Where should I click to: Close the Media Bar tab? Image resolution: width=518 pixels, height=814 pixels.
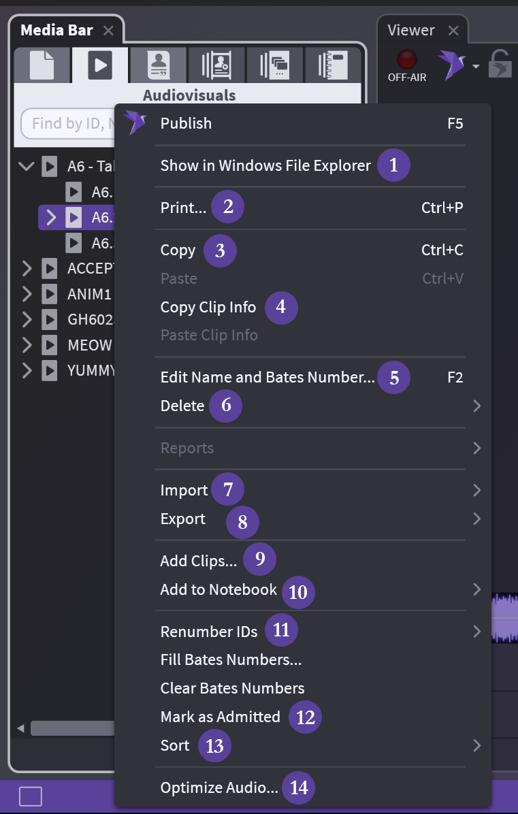pyautogui.click(x=108, y=31)
